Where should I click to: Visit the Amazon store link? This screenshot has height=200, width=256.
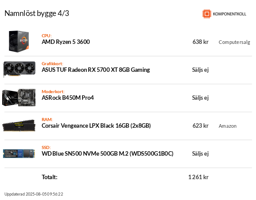(228, 126)
